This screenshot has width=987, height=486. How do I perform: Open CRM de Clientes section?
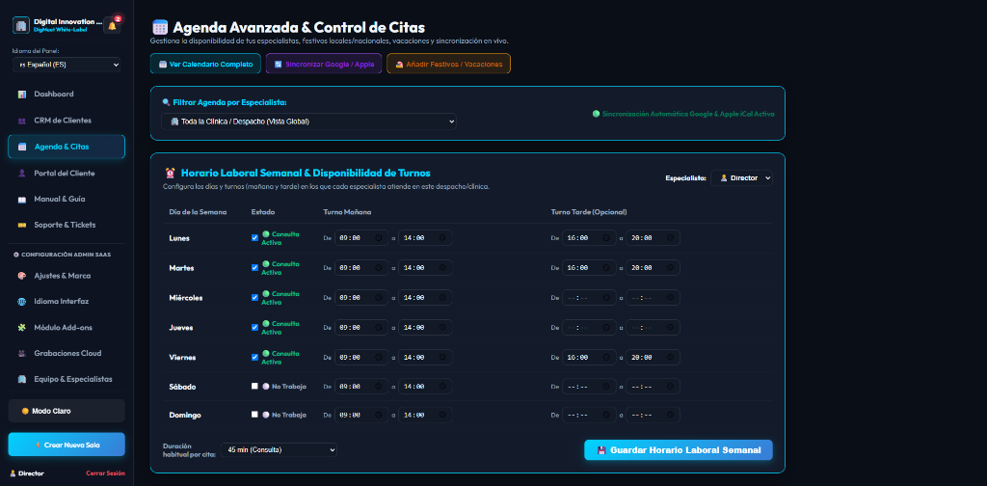pos(67,121)
